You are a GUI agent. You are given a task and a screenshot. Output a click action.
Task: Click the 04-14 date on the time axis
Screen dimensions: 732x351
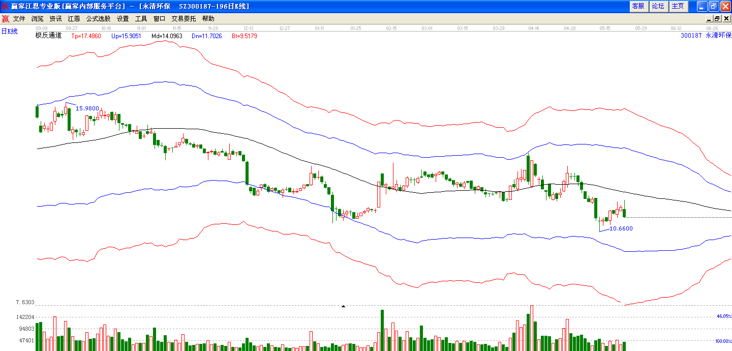coord(534,28)
